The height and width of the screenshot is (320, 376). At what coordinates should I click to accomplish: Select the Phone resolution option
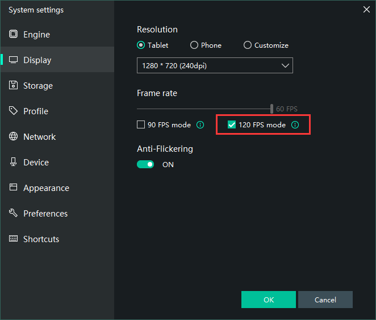194,45
